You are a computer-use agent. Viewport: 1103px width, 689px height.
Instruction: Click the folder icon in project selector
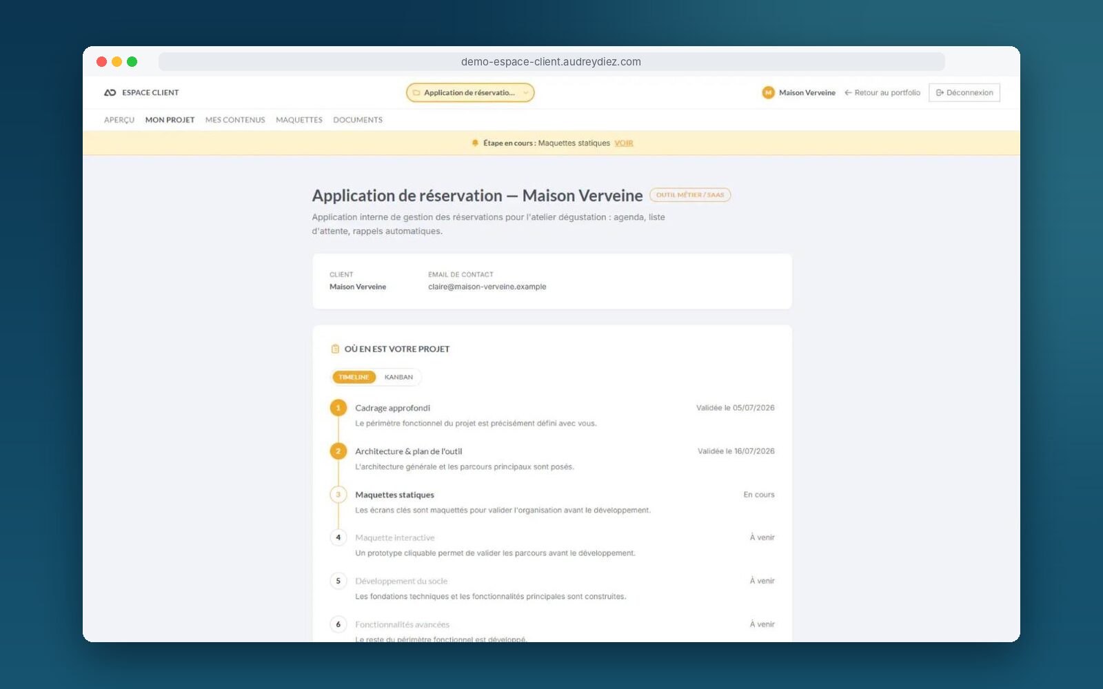coord(416,93)
